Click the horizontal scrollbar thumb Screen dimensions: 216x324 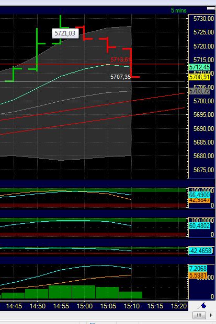[x=199, y=315]
